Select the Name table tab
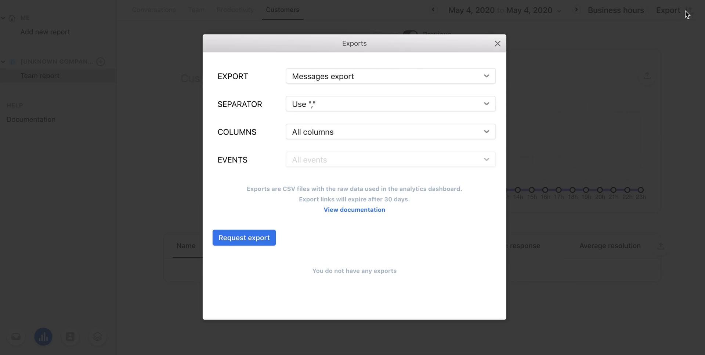The width and height of the screenshot is (705, 355). tap(186, 246)
